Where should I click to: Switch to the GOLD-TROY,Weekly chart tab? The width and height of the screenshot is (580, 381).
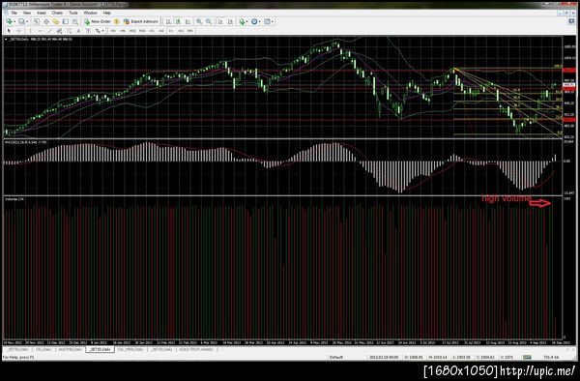pyautogui.click(x=196, y=349)
